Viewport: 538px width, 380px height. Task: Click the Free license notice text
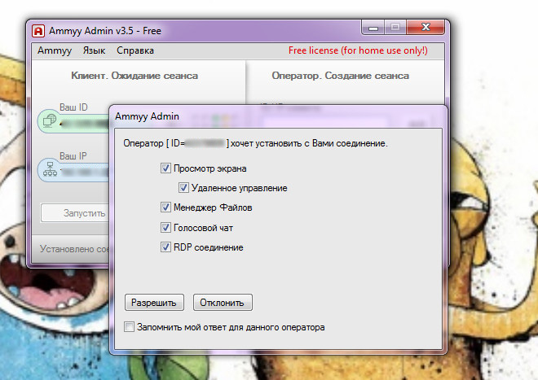(358, 50)
